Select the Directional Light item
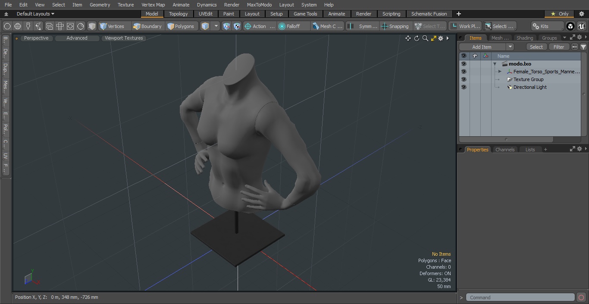This screenshot has width=589, height=304. tap(530, 87)
